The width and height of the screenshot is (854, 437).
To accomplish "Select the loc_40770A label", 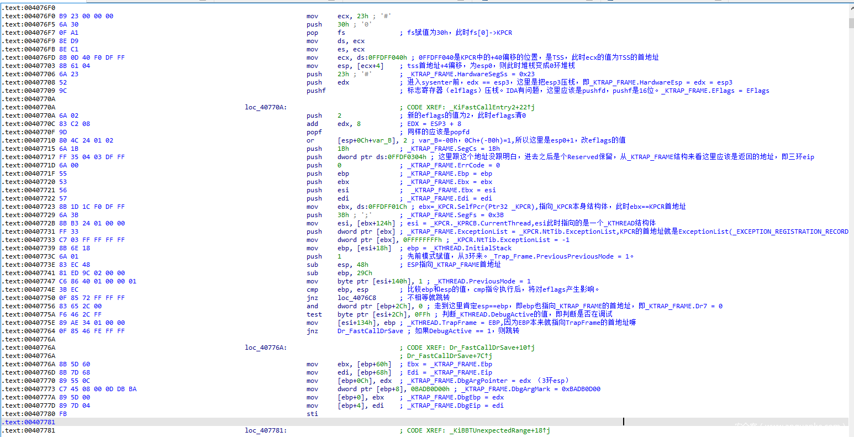I will click(266, 107).
